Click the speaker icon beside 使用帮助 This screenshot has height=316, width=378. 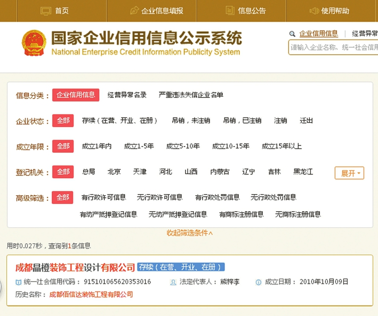(314, 11)
